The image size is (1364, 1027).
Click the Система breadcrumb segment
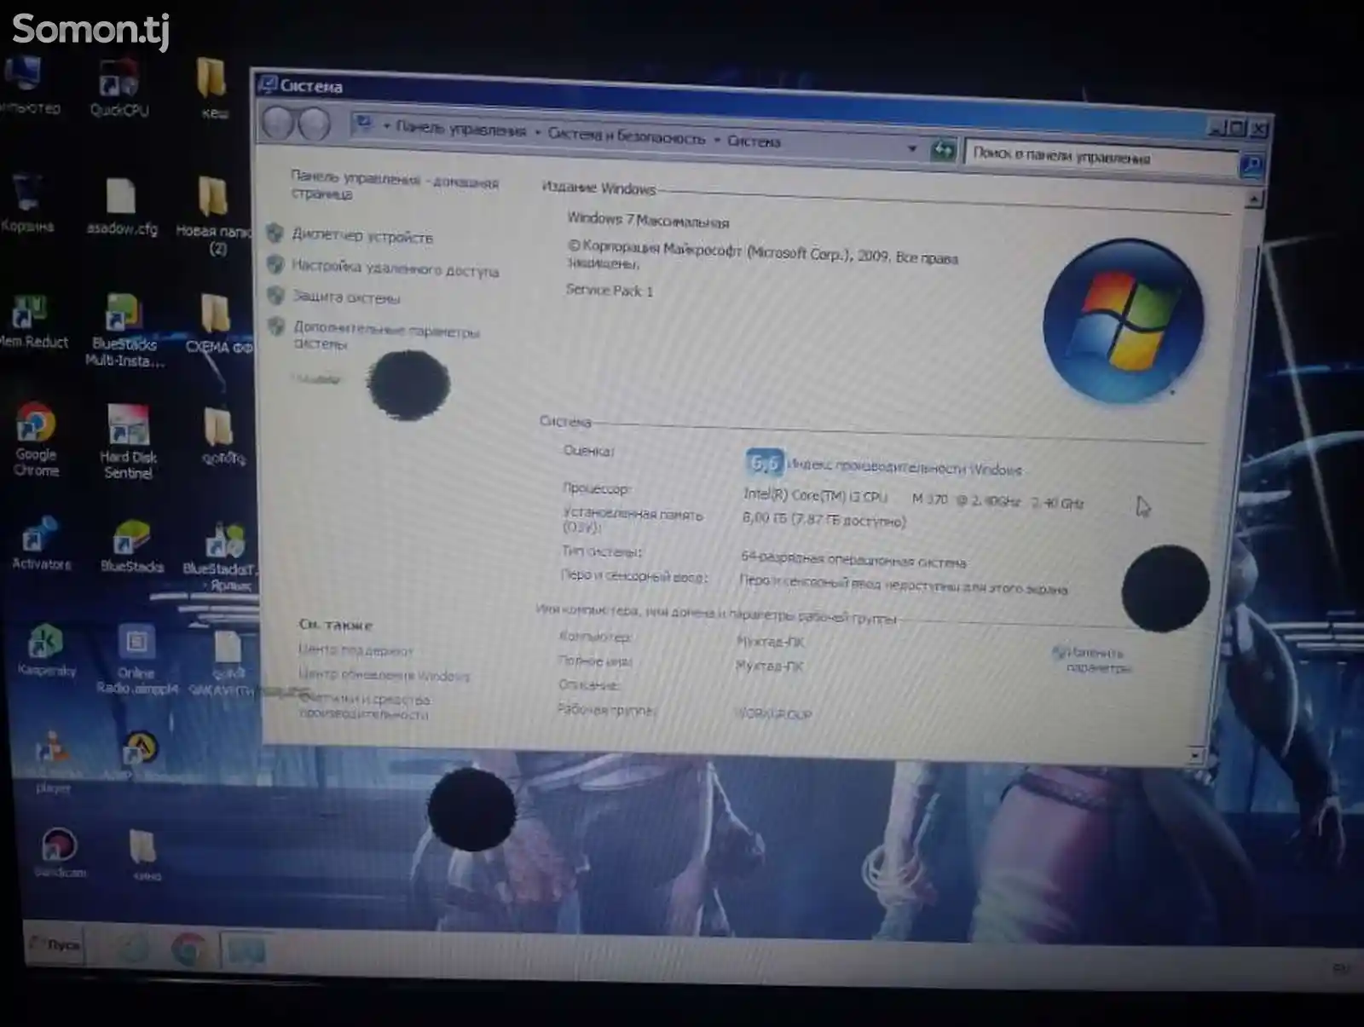pos(754,141)
